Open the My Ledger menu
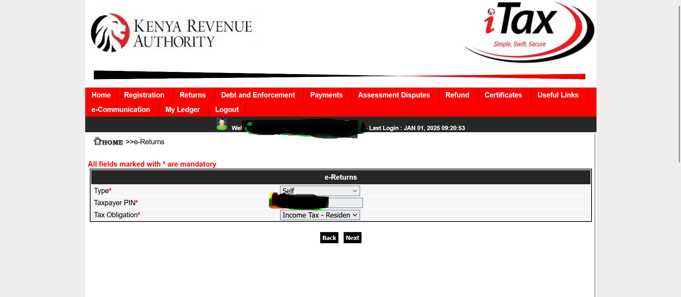681x297 pixels. [x=182, y=110]
